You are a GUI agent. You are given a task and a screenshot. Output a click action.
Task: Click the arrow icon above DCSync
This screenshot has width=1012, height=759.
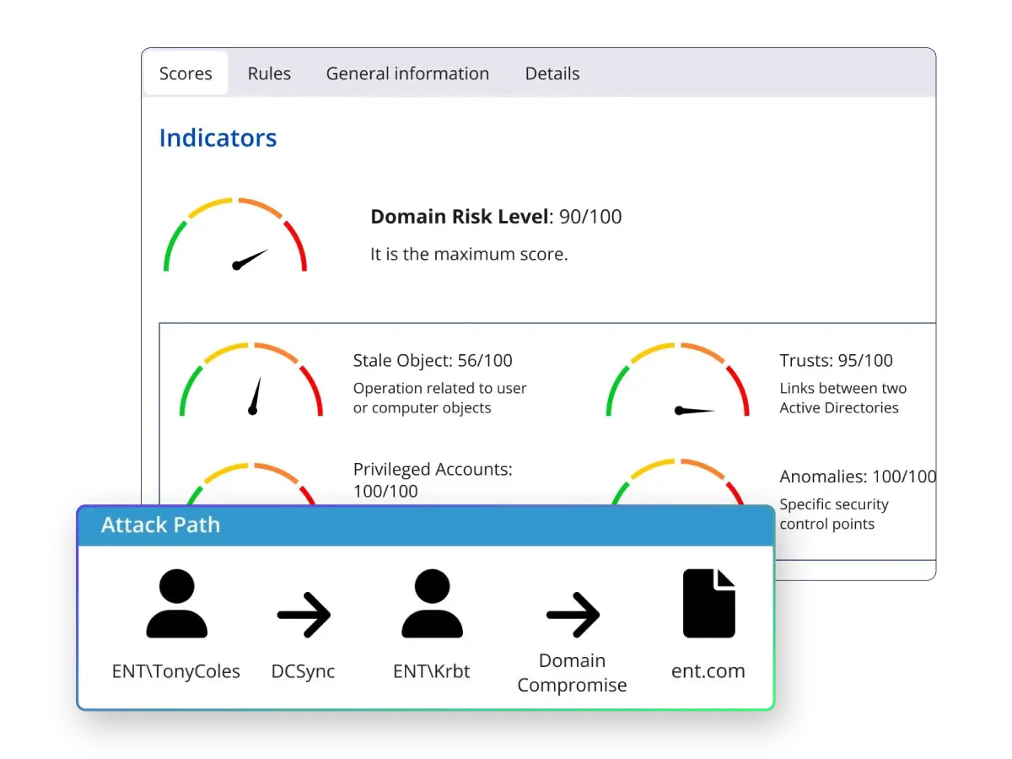pos(304,614)
